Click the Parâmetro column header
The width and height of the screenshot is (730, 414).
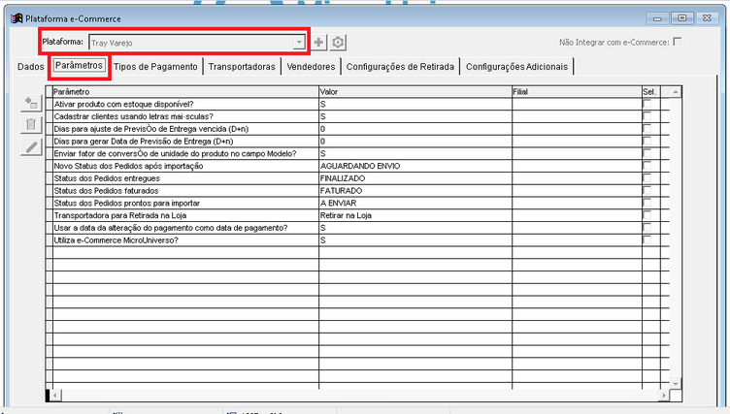(185, 92)
